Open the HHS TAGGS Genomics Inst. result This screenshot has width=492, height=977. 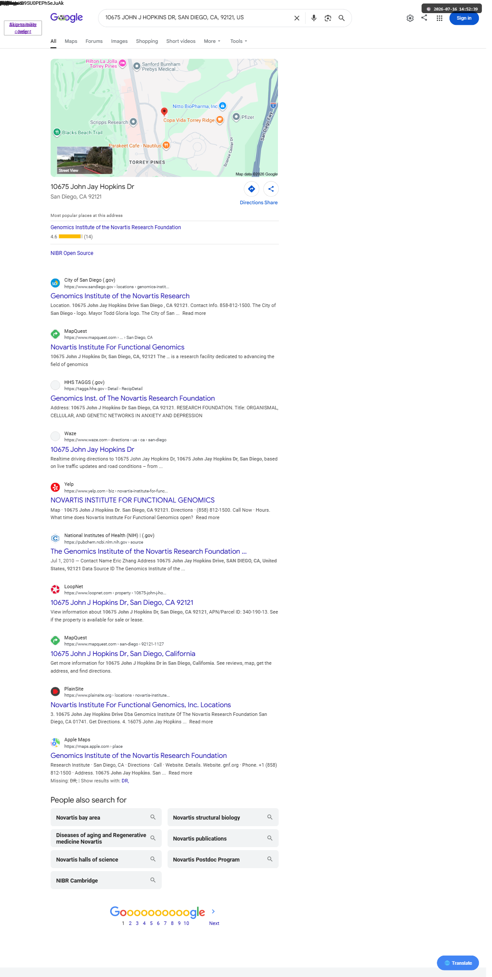click(x=133, y=398)
